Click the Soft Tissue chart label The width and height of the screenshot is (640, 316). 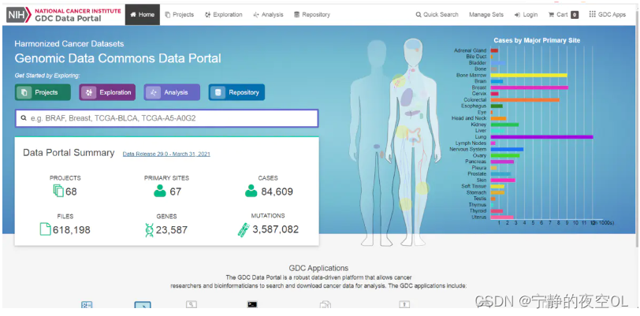[x=474, y=186]
